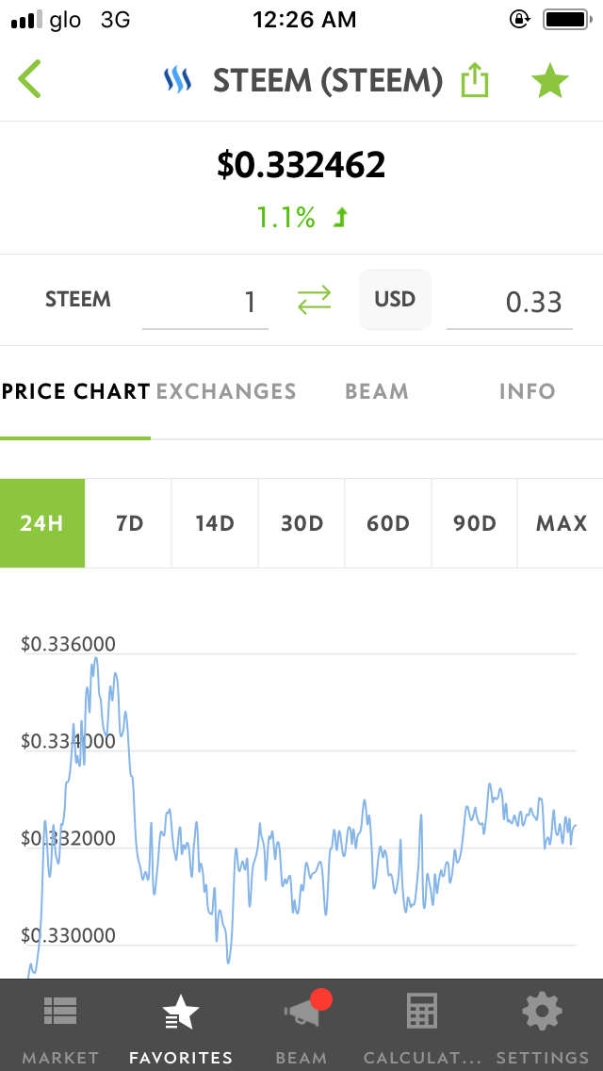Tap the USD value field showing 0.33
Screen dimensions: 603x1071
(x=509, y=302)
